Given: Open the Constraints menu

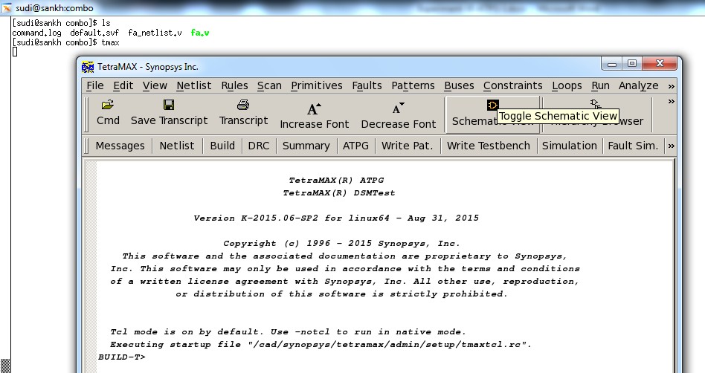Looking at the screenshot, I should click(513, 85).
